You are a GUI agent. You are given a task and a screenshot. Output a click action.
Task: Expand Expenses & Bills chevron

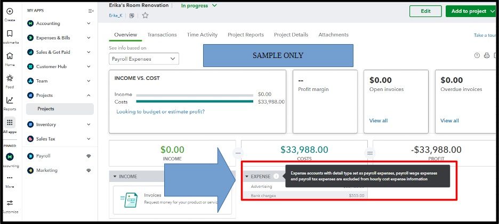[89, 38]
